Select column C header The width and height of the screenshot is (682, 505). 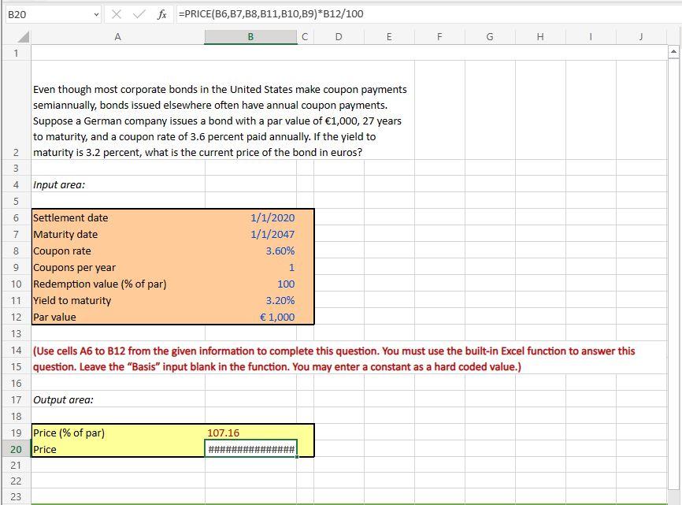305,37
